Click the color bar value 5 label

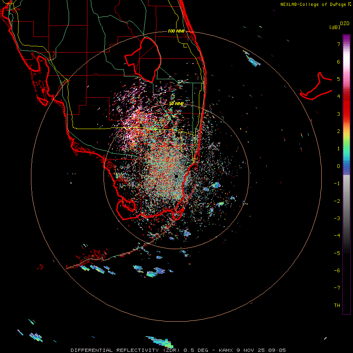[338, 79]
